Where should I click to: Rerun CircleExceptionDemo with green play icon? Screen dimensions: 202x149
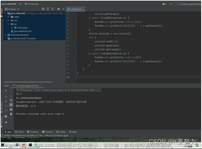point(6,91)
